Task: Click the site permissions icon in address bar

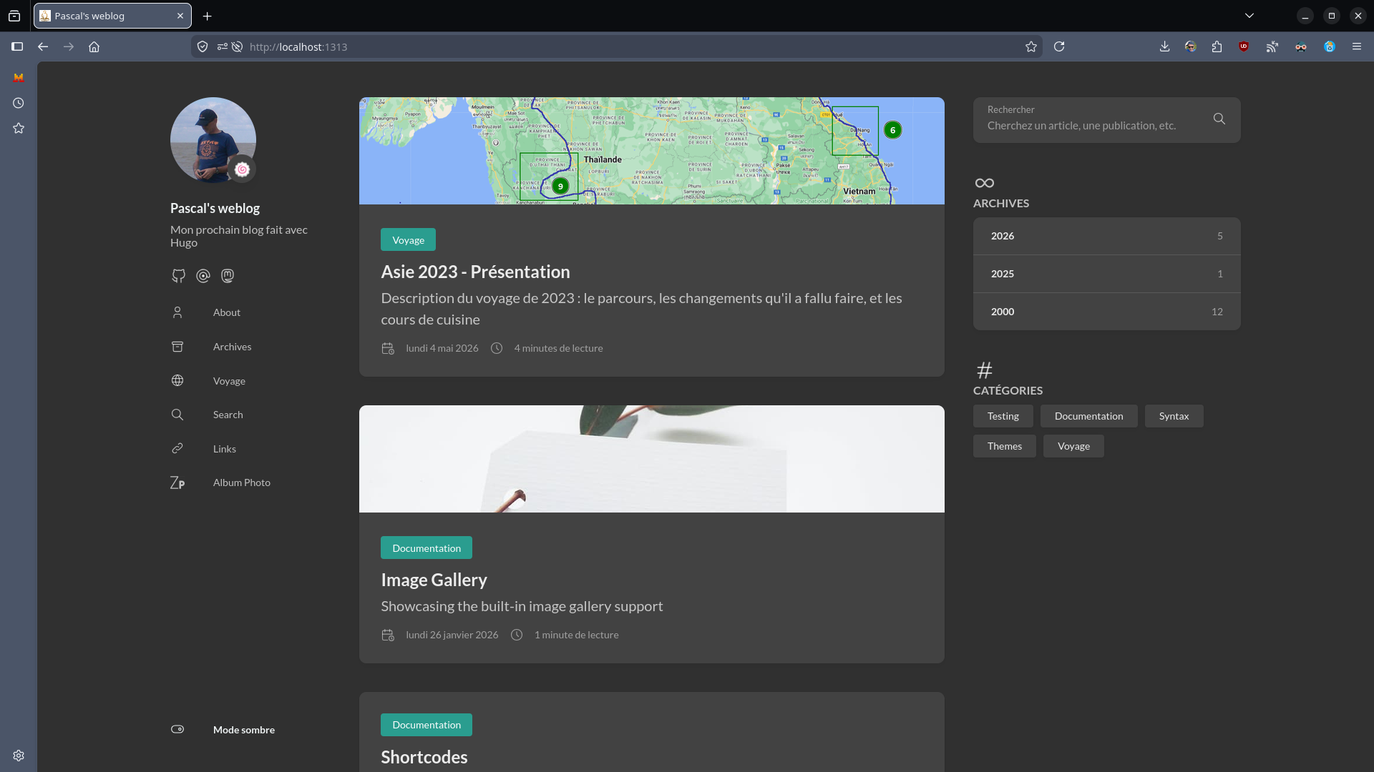Action: pos(222,46)
